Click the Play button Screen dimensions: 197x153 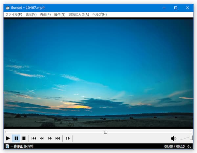click(8, 138)
